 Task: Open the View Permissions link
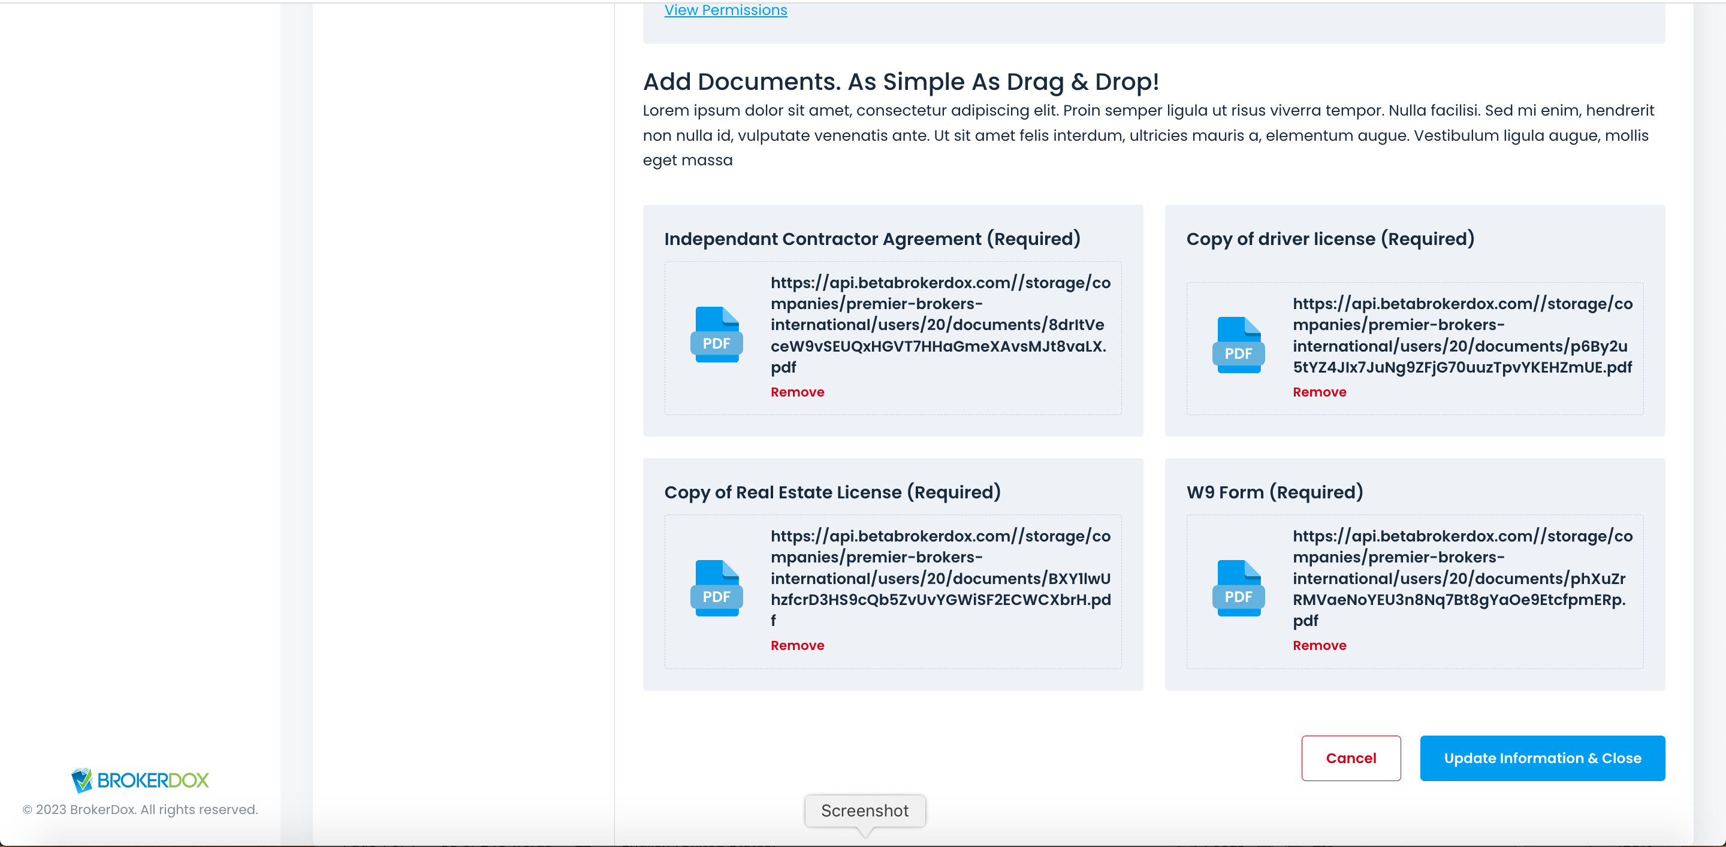[726, 10]
